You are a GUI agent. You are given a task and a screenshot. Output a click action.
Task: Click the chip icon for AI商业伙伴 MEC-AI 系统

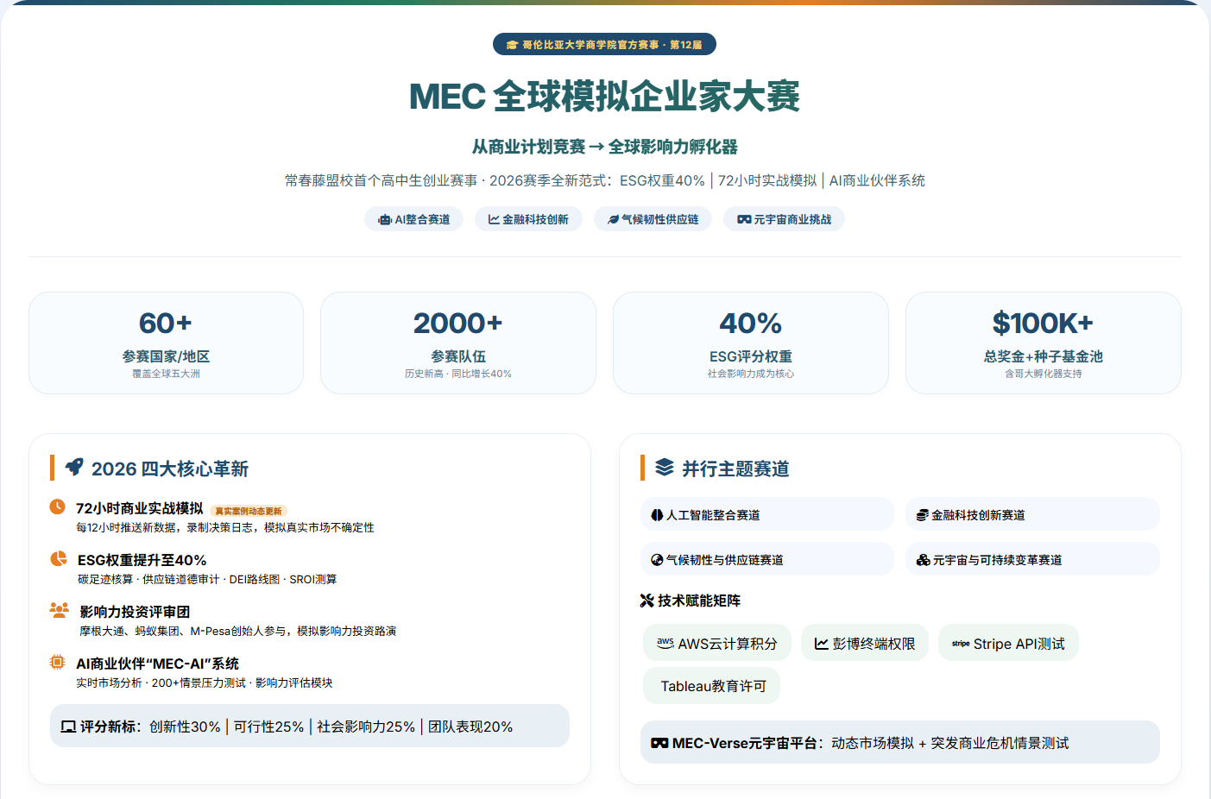coord(58,662)
